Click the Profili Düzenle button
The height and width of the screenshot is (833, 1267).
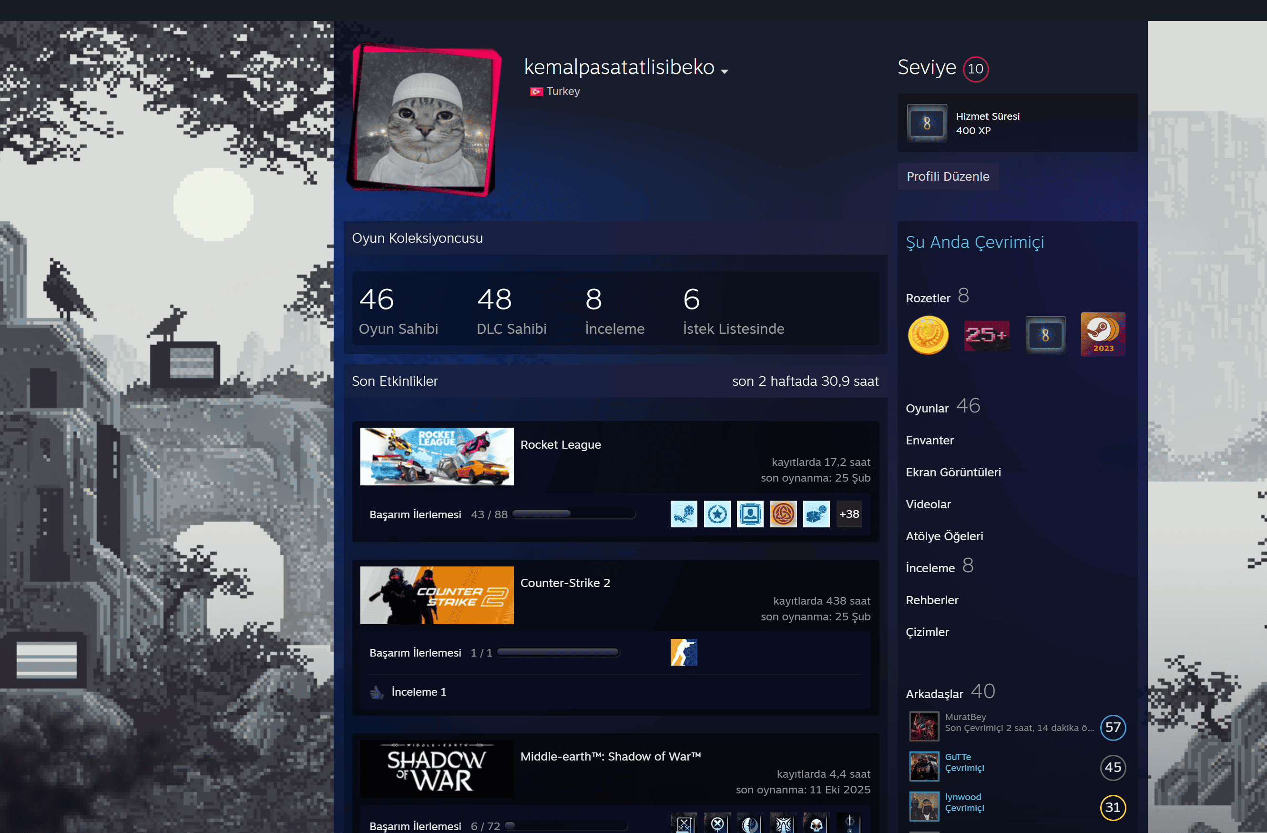pyautogui.click(x=948, y=176)
